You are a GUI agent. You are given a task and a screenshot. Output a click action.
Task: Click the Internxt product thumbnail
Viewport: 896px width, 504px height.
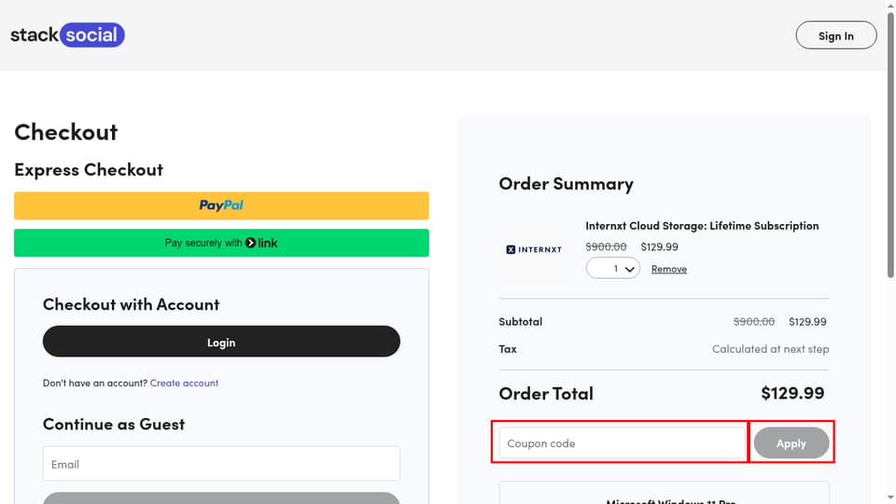click(534, 249)
